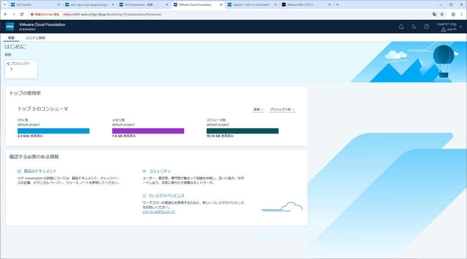Bookmark this page with star icon
Image resolution: width=467 pixels, height=259 pixels.
[442, 14]
